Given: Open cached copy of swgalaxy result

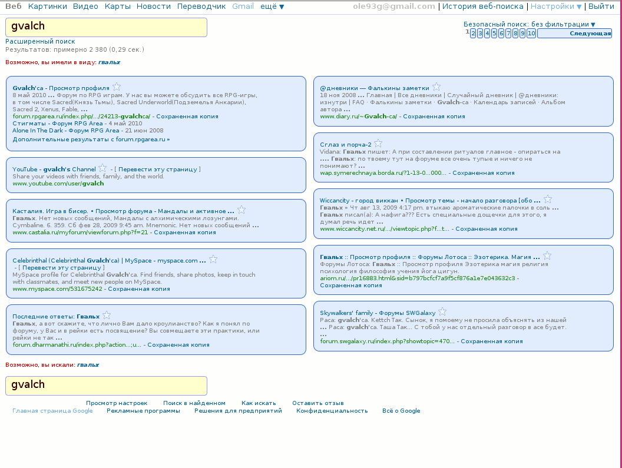Looking at the screenshot, I should [491, 341].
